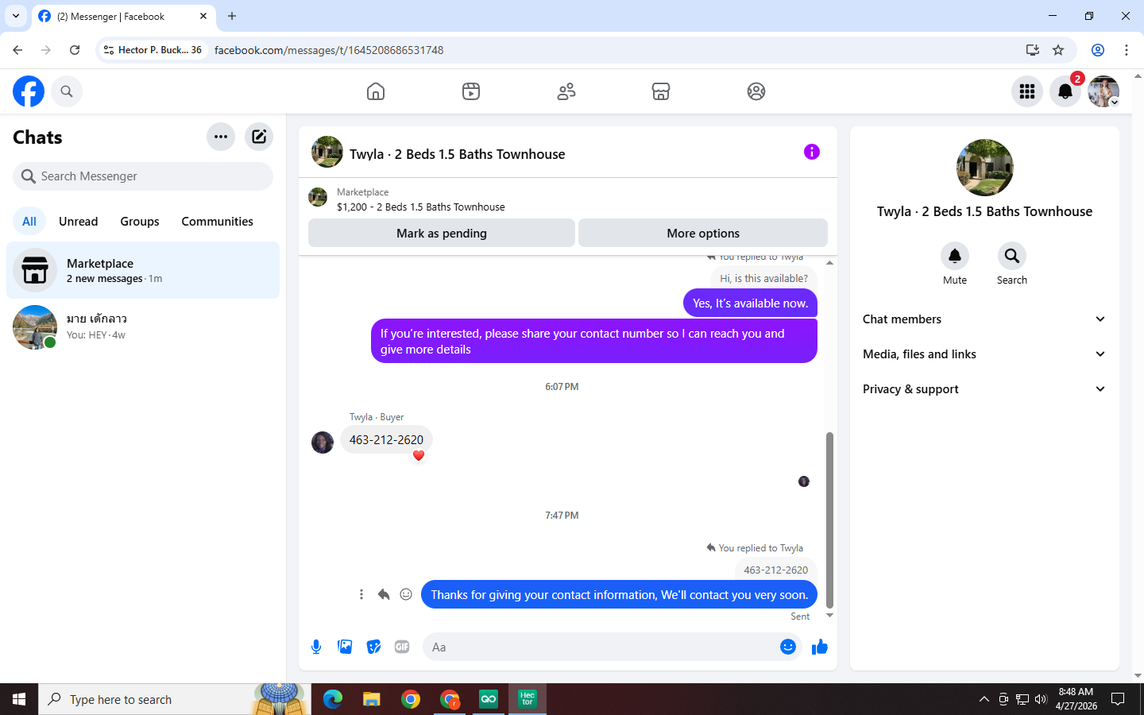Open the tab search dropdown arrow
Screen dimensions: 1144x715
[16, 16]
